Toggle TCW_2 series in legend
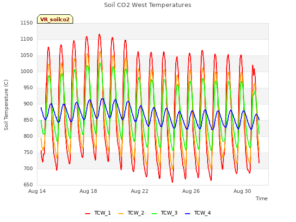 click(131, 213)
